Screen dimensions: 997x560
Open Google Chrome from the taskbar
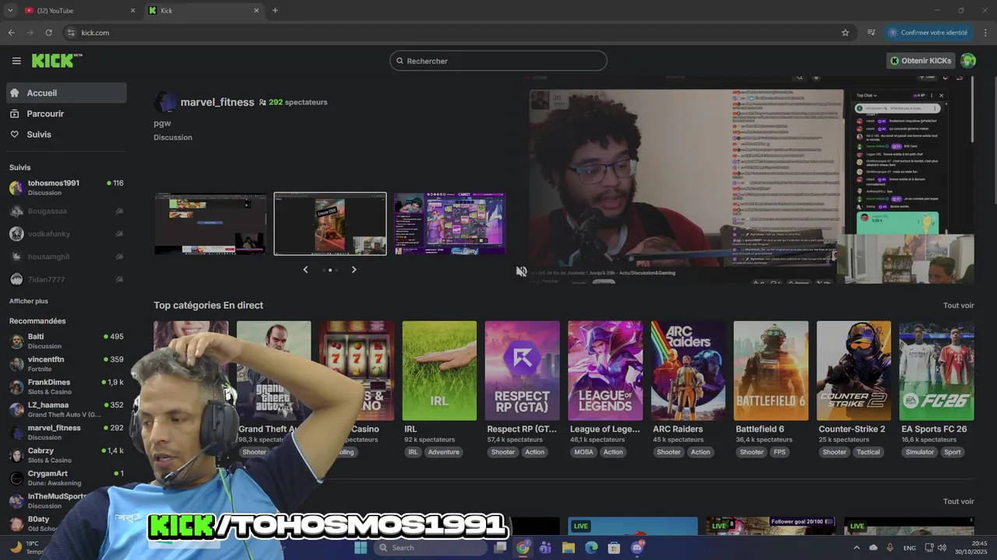coord(522,548)
